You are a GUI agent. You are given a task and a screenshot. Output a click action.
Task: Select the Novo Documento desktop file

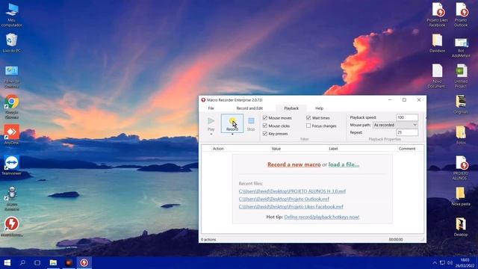click(x=438, y=76)
